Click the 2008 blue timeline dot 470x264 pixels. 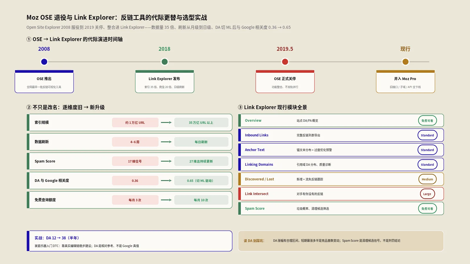click(44, 62)
